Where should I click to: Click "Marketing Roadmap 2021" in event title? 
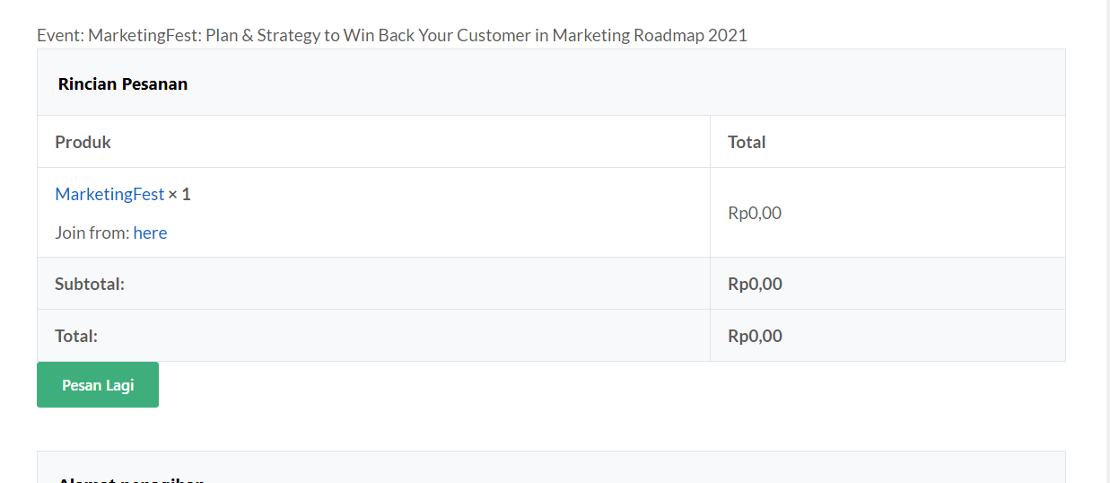point(650,35)
